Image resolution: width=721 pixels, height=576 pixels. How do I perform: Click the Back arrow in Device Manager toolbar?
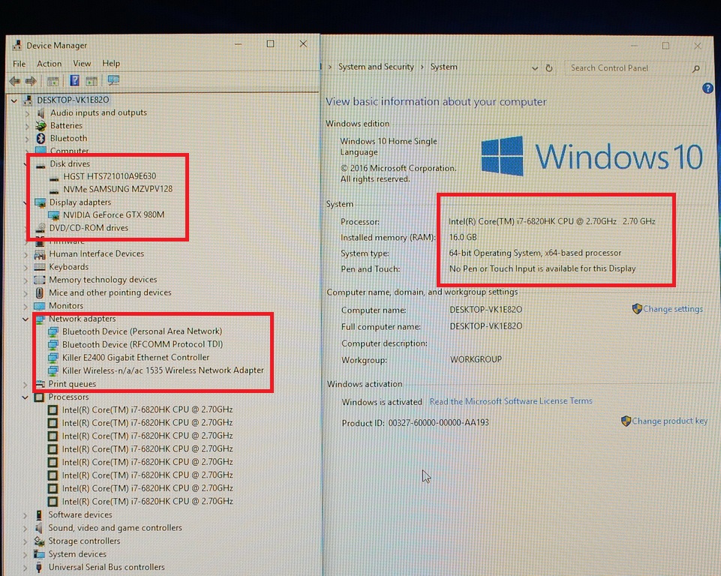click(15, 81)
